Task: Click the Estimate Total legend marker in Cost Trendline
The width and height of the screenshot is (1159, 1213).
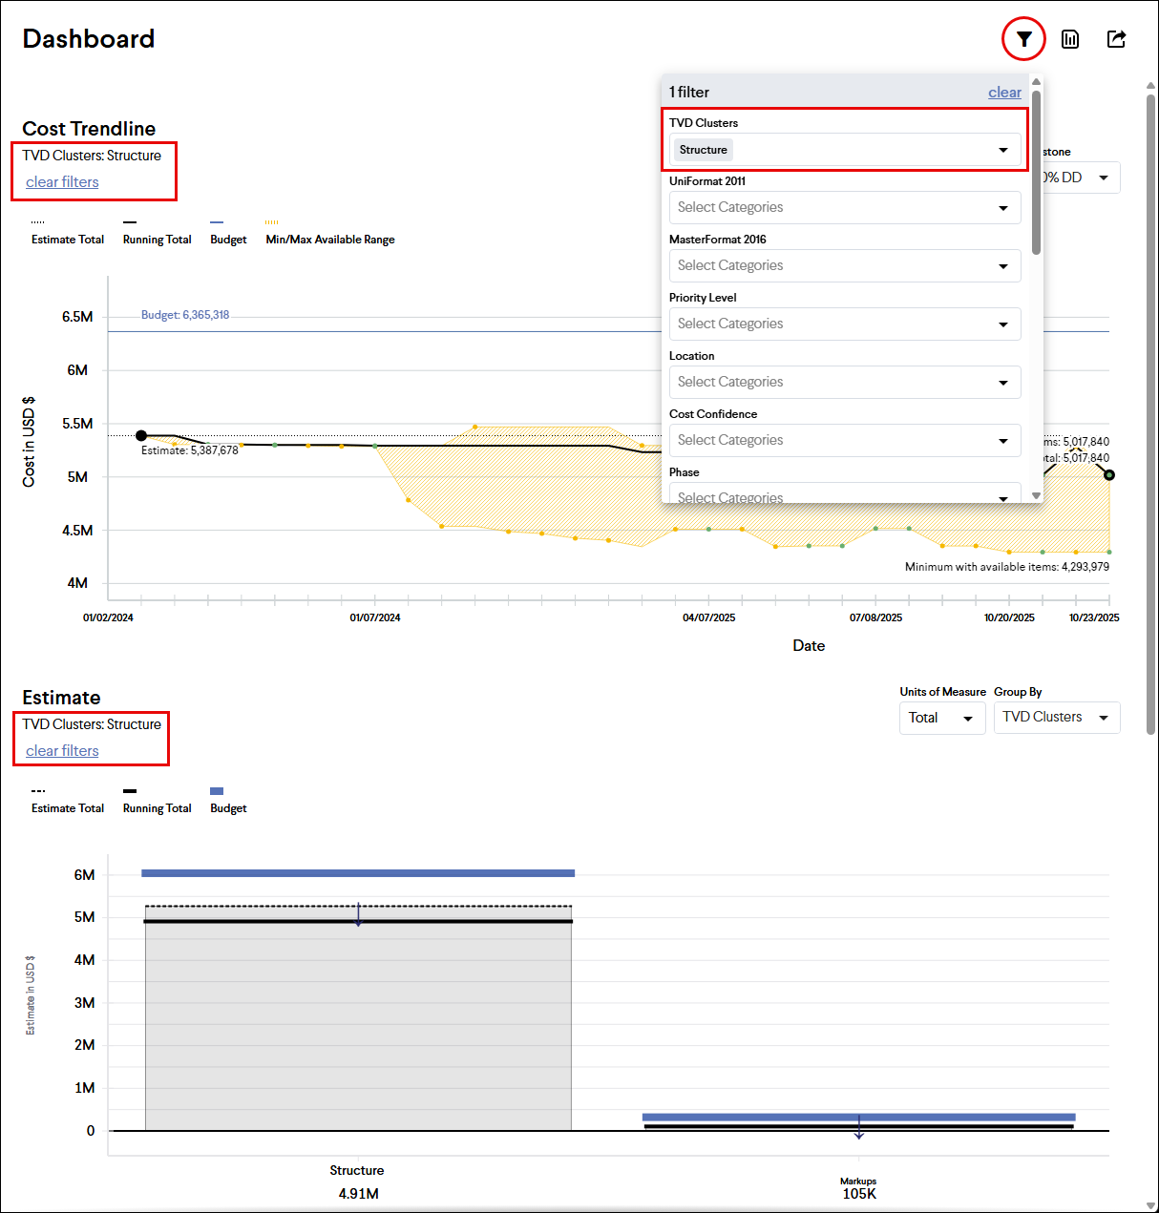Action: (38, 222)
